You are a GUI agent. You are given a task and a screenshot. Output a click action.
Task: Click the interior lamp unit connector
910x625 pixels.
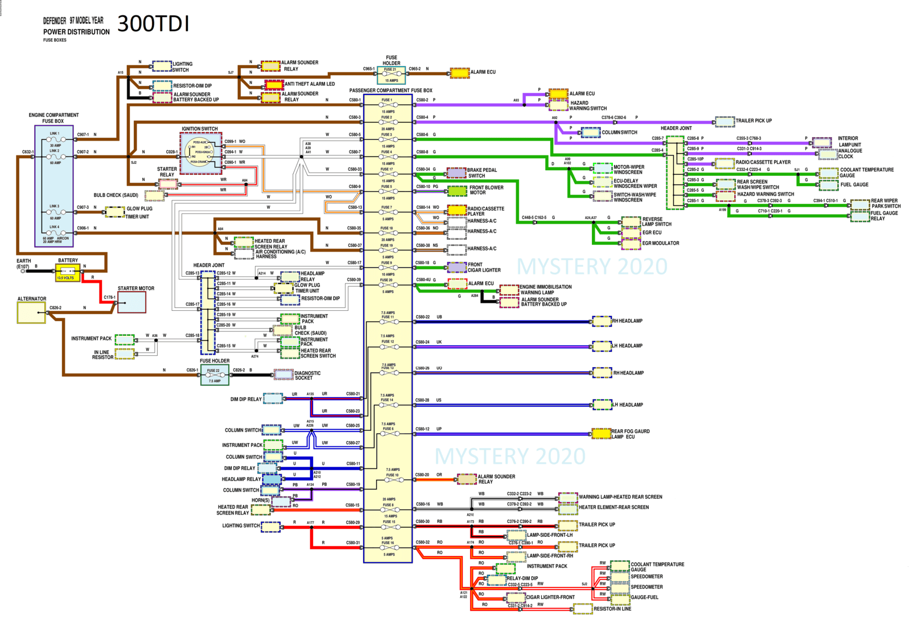click(x=822, y=142)
